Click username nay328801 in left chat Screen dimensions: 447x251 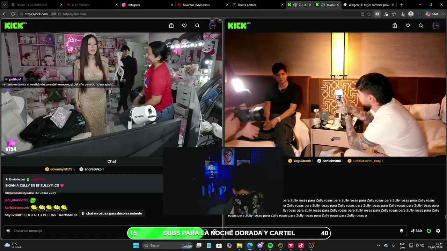point(14,215)
